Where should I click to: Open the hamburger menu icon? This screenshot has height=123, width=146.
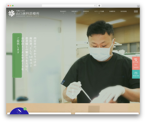pos(136,11)
